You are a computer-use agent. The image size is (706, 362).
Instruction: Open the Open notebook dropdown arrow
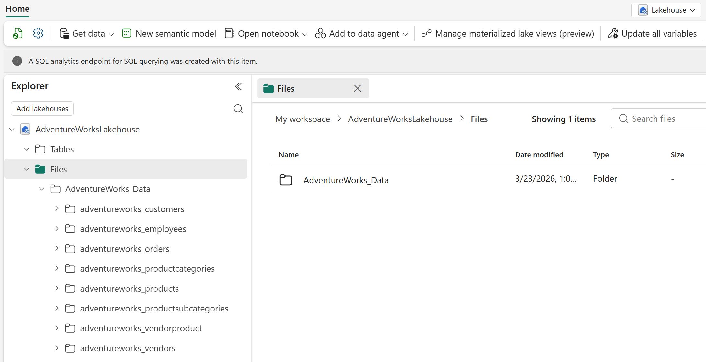[x=305, y=34]
